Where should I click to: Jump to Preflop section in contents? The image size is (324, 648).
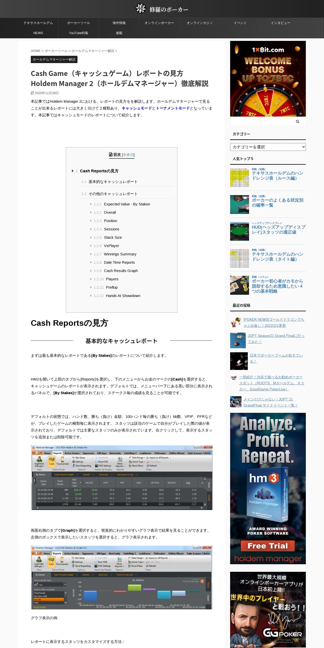click(x=112, y=287)
